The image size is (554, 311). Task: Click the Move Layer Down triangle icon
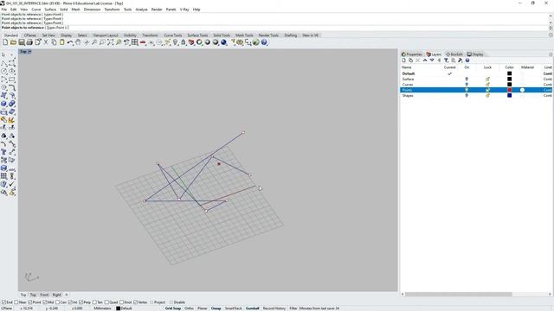(432, 60)
